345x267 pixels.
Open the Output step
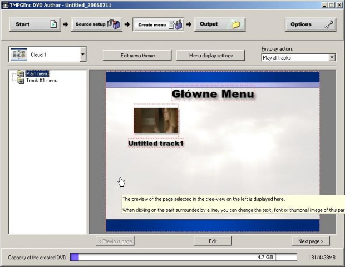click(x=220, y=24)
